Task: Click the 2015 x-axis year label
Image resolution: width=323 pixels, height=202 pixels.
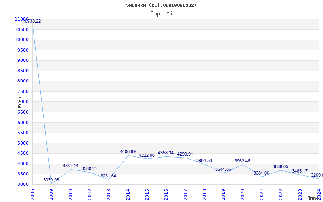Action: coord(147,195)
